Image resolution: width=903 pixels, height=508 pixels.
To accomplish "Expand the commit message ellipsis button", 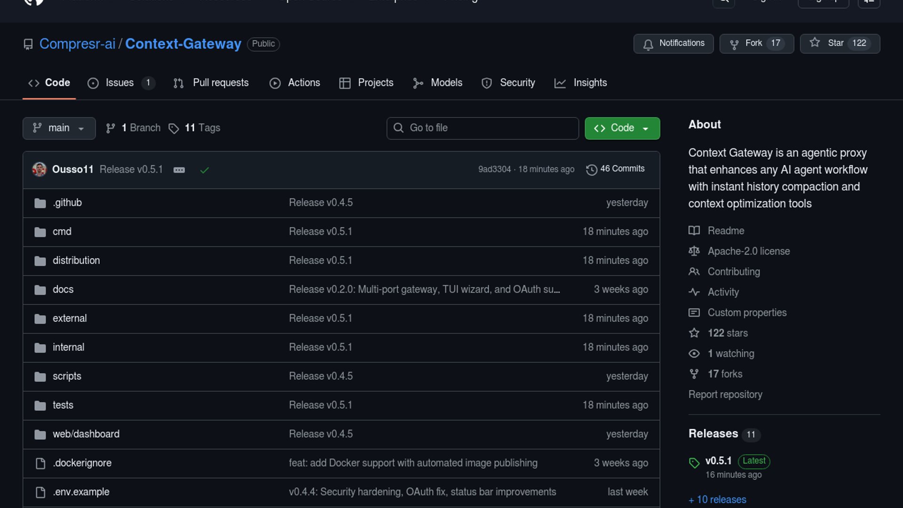I will click(179, 170).
